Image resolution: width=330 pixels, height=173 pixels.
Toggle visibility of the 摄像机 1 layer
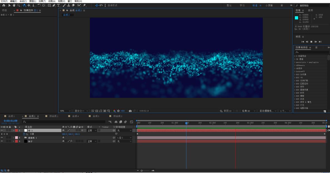click(2, 138)
